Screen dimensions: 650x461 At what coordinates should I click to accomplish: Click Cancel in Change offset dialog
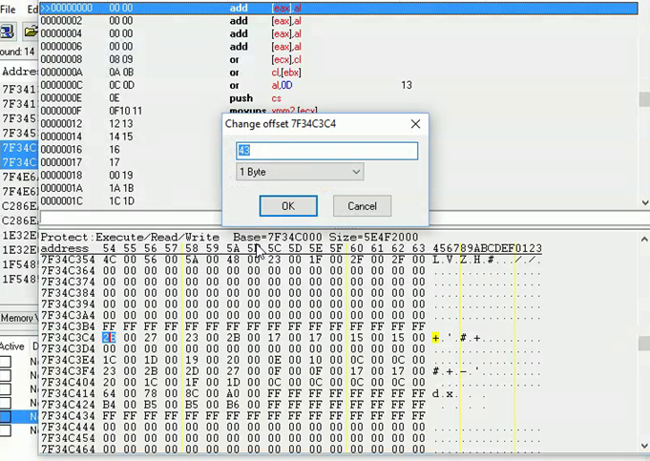point(362,206)
